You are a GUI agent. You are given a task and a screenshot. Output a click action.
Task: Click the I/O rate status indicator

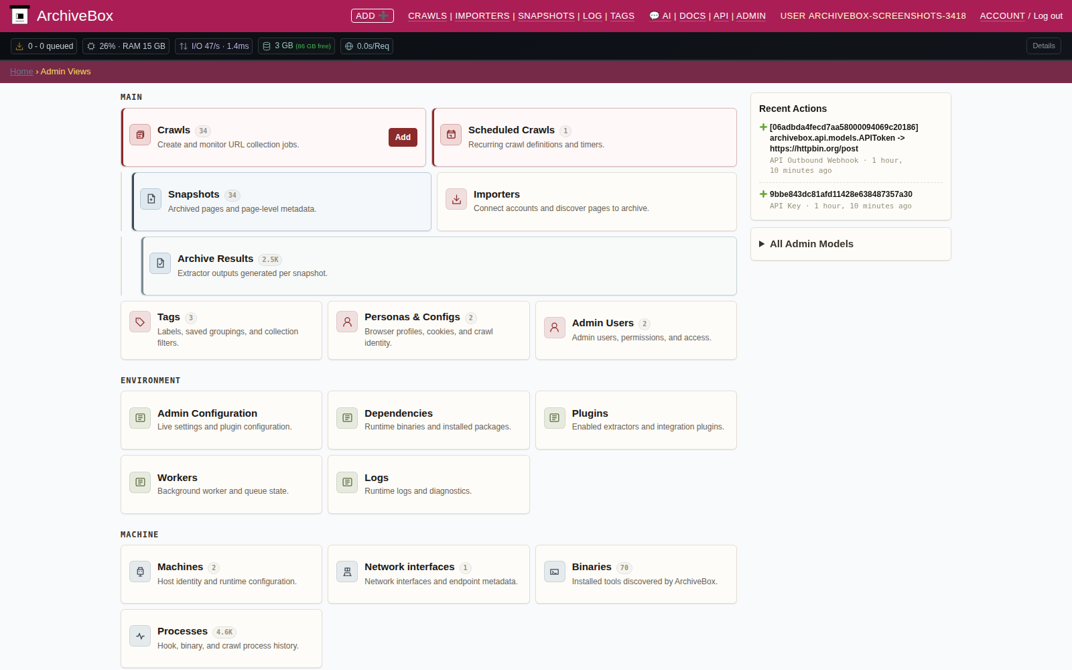[214, 46]
